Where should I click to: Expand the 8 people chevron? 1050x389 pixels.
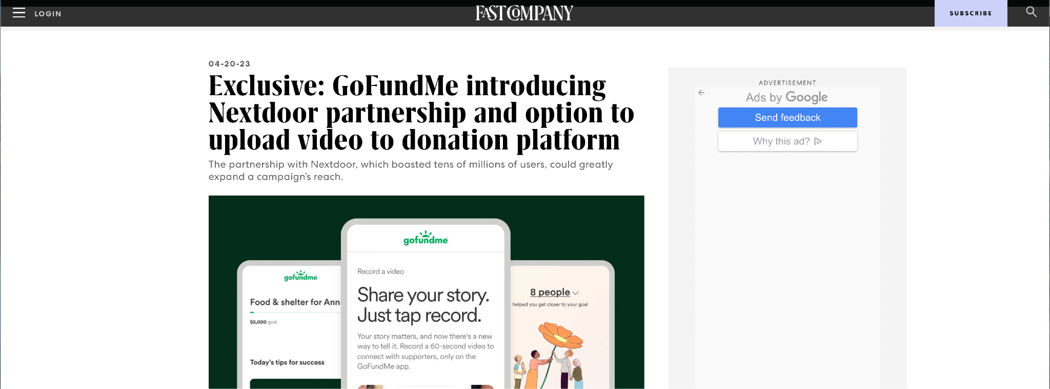(x=576, y=293)
